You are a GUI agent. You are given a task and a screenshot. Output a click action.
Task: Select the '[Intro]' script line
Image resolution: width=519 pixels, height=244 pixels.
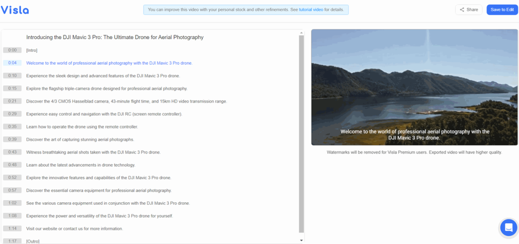coord(32,50)
